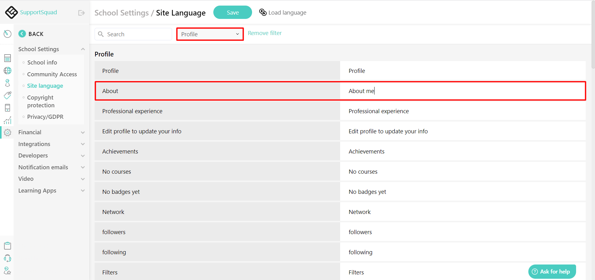Open the Profile filter dropdown
Viewport: 595px width, 280px height.
[x=210, y=34]
